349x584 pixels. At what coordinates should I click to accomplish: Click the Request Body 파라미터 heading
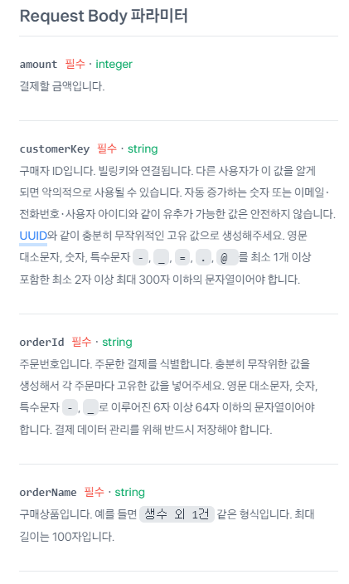[x=104, y=17]
